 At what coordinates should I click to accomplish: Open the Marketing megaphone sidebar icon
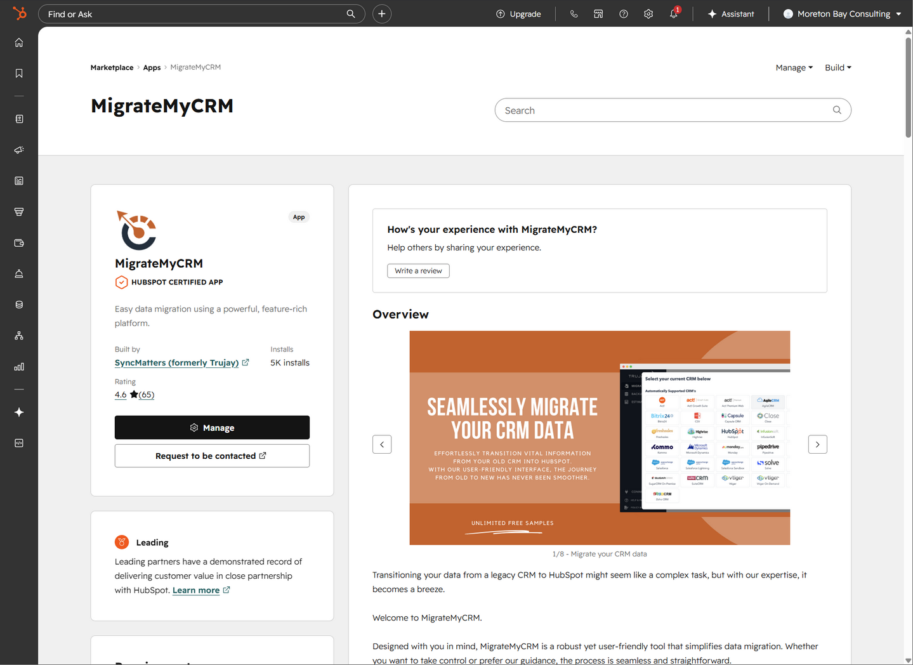click(19, 150)
